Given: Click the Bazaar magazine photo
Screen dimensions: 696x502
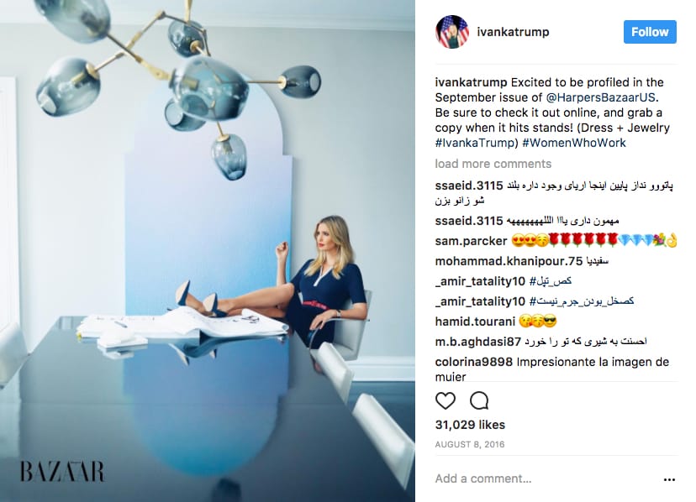Looking at the screenshot, I should (x=208, y=251).
